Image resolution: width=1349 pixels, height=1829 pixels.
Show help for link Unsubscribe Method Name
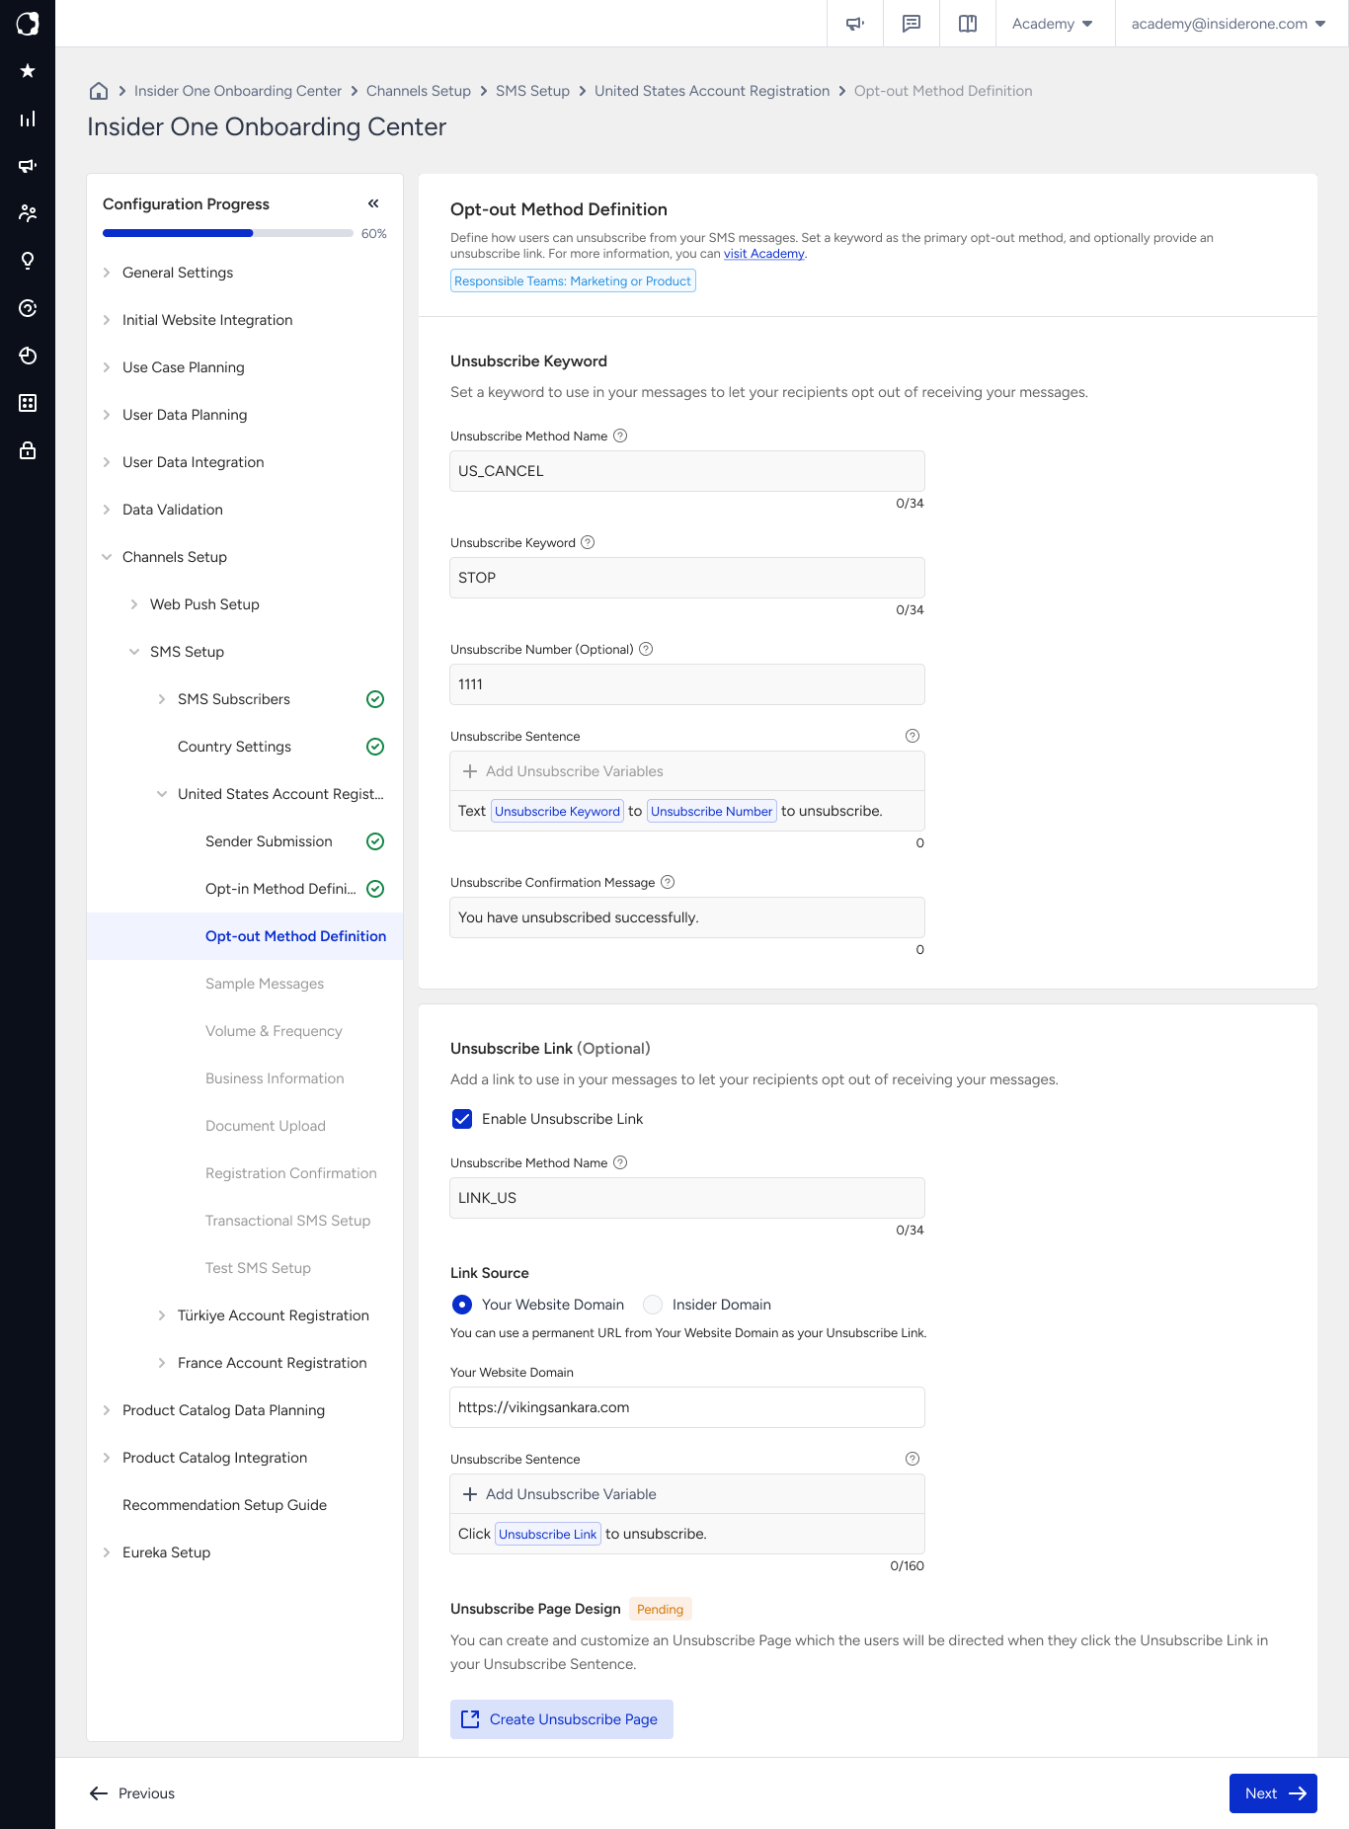tap(620, 1162)
